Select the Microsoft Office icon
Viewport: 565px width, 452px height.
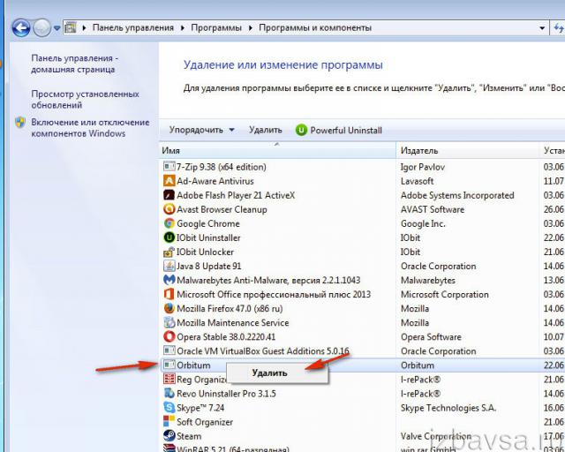(x=169, y=294)
